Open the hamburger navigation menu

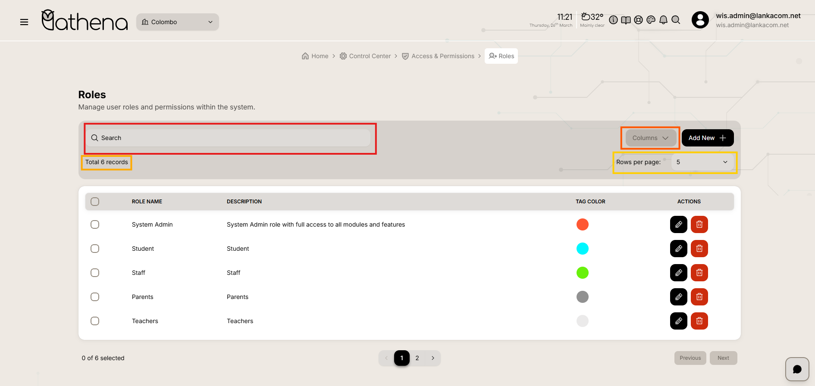point(24,22)
